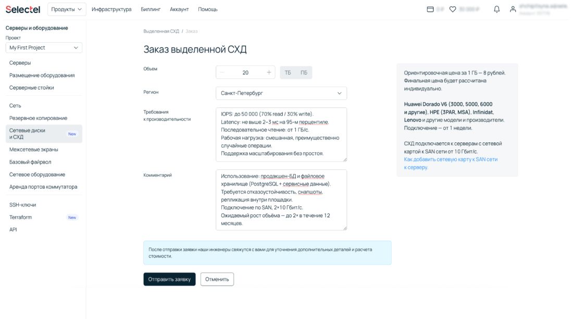Open the notifications bell
The image size is (573, 319).
pyautogui.click(x=496, y=9)
